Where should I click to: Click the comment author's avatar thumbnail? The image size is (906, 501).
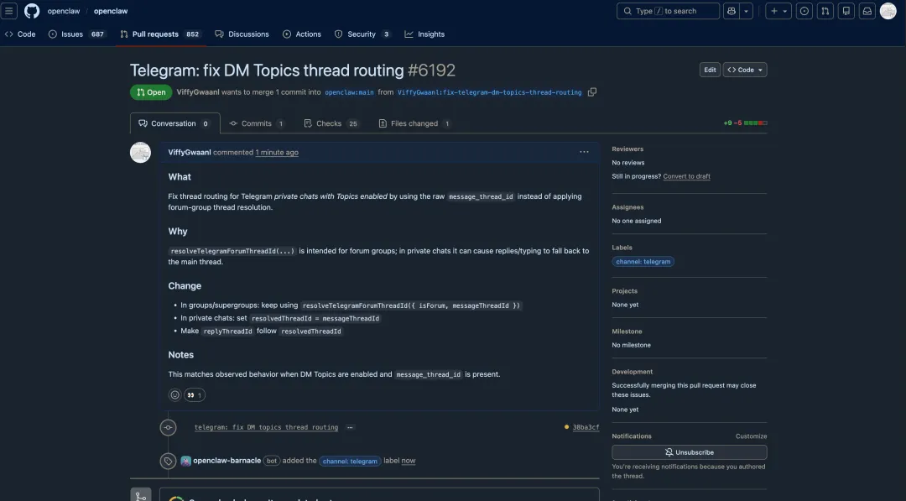tap(140, 153)
